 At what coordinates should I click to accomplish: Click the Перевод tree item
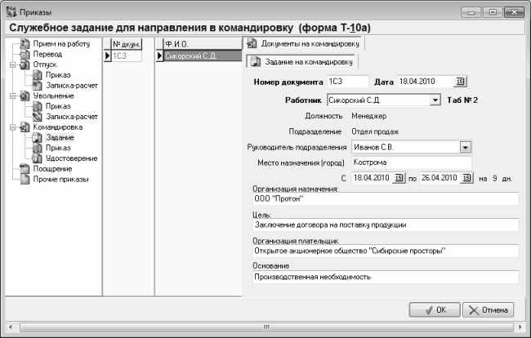[47, 53]
